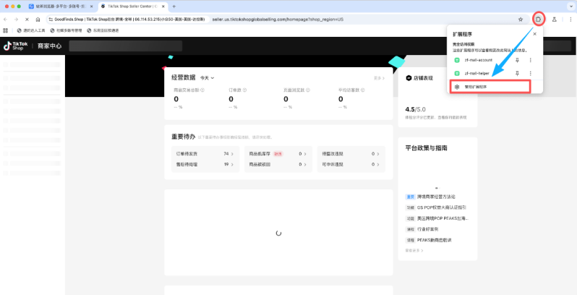Click the 更多 link in 经营数据

coord(378,77)
